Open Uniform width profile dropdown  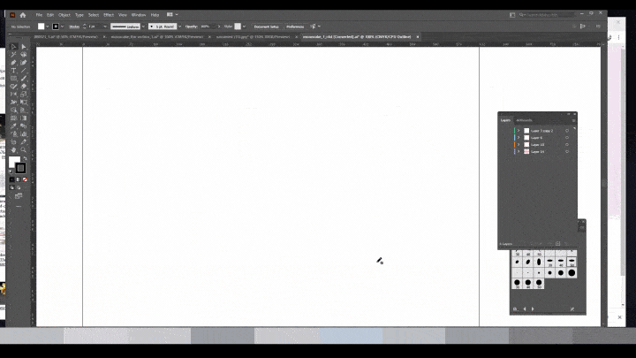(143, 27)
